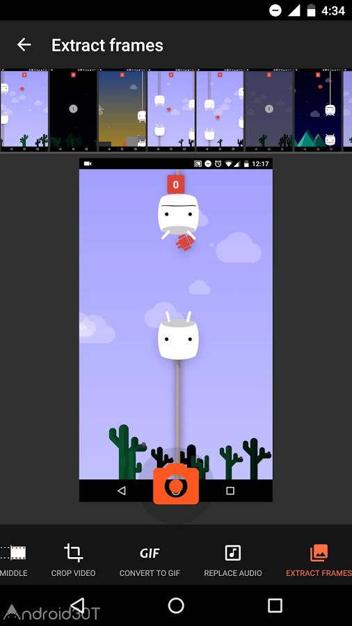Choose the CONVERT TO GIF label

point(150,573)
